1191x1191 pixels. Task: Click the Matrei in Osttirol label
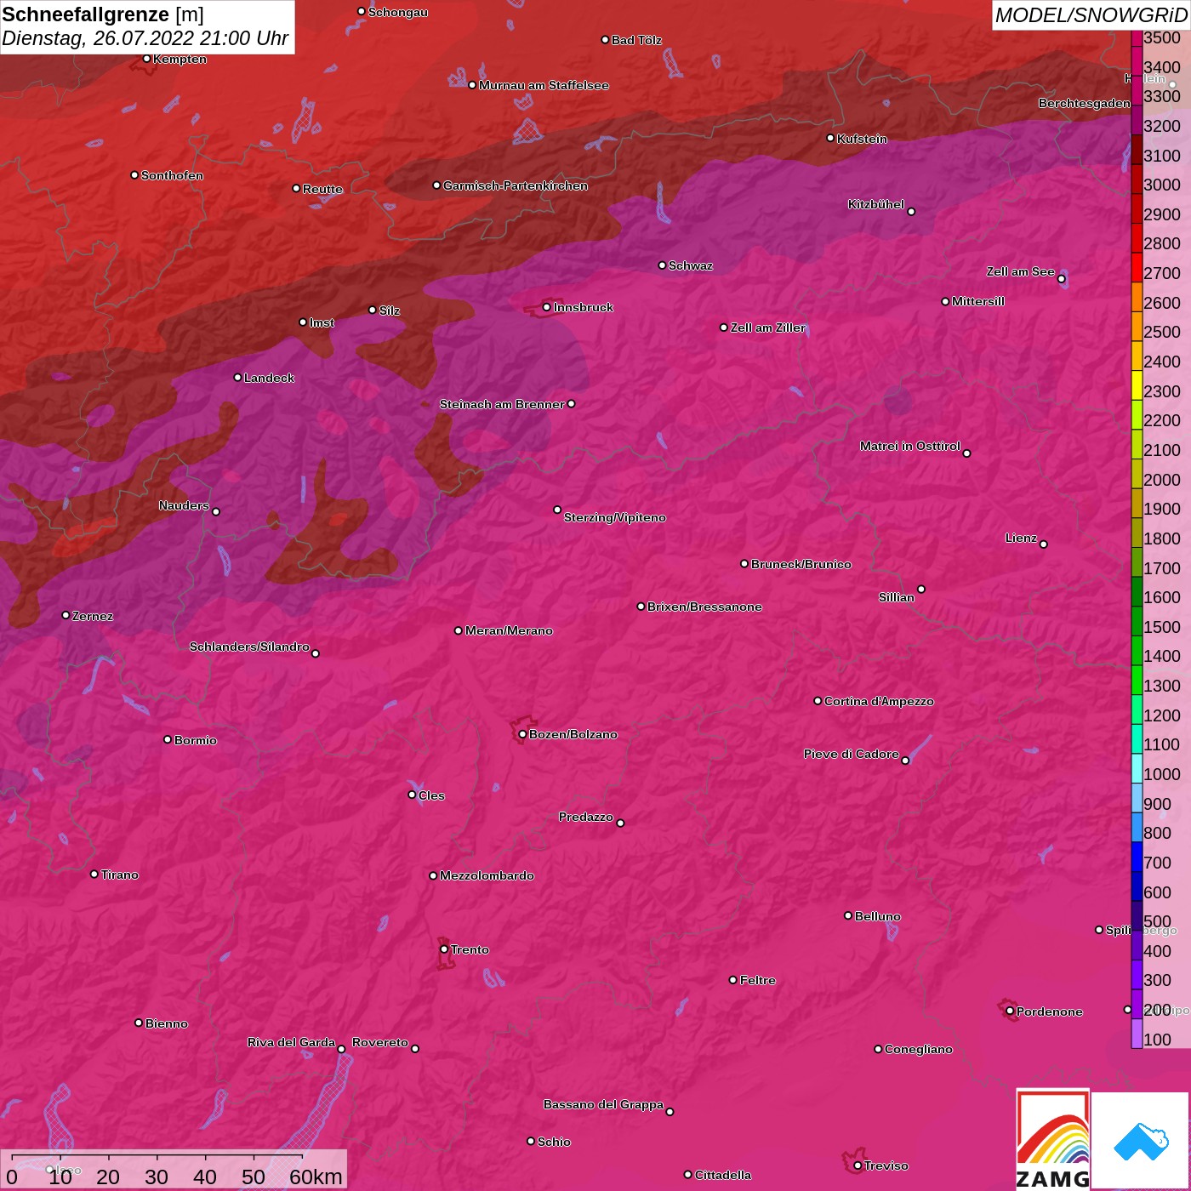tap(910, 446)
